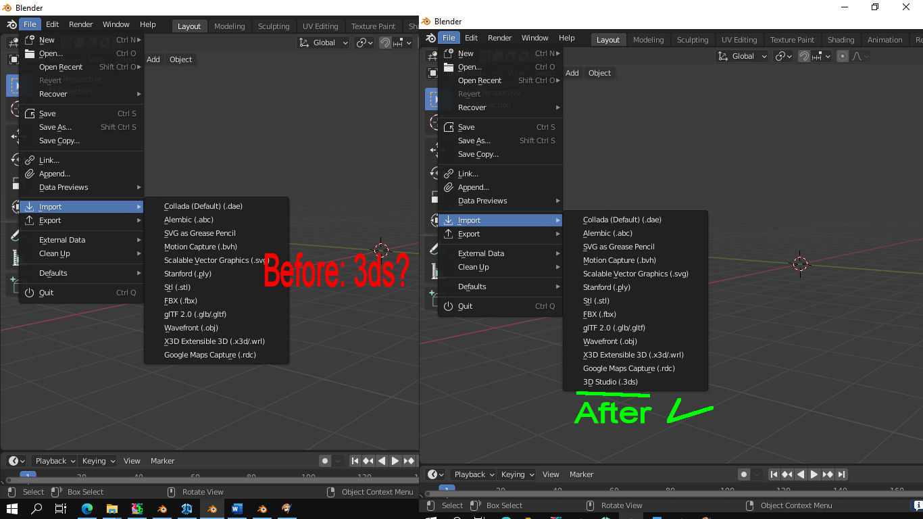Open File Explorer from the taskbar
The width and height of the screenshot is (923, 519).
coord(112,509)
